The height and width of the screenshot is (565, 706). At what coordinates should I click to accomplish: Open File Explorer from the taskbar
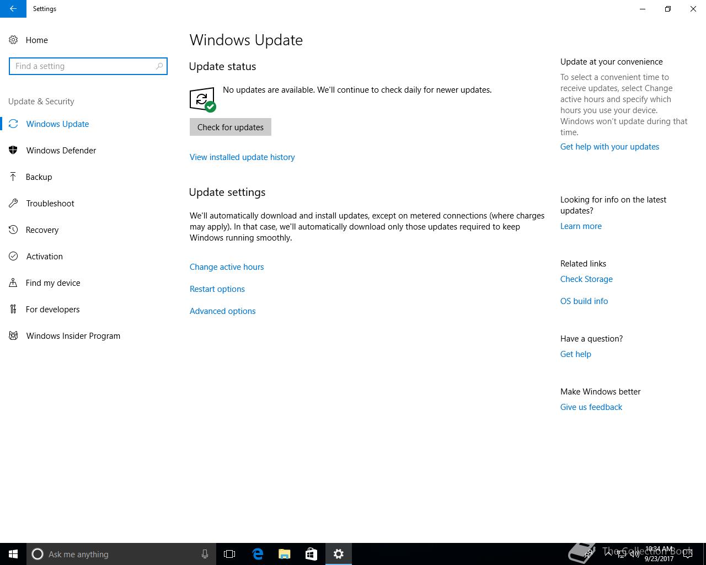pyautogui.click(x=285, y=554)
